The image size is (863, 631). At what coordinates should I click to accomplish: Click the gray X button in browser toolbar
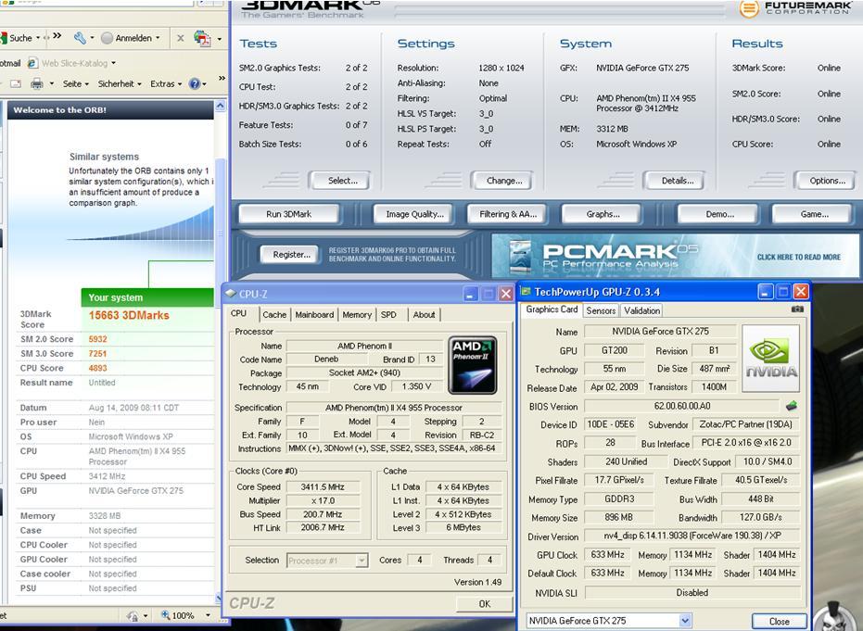(180, 38)
